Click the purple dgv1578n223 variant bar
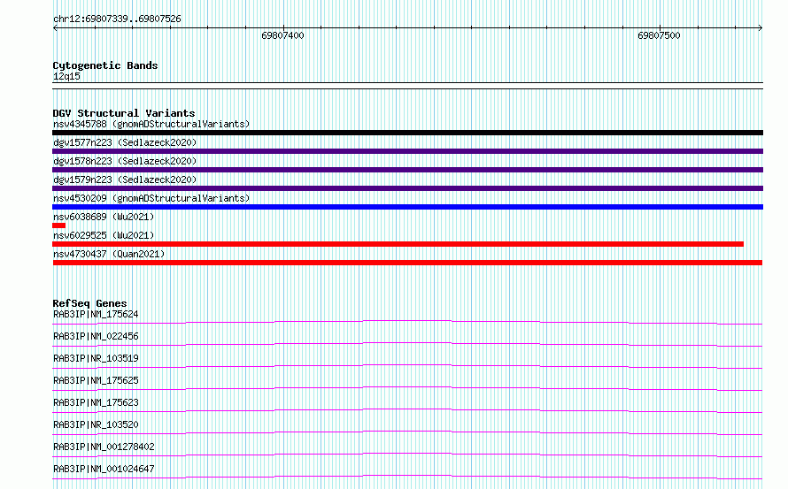 (x=407, y=170)
